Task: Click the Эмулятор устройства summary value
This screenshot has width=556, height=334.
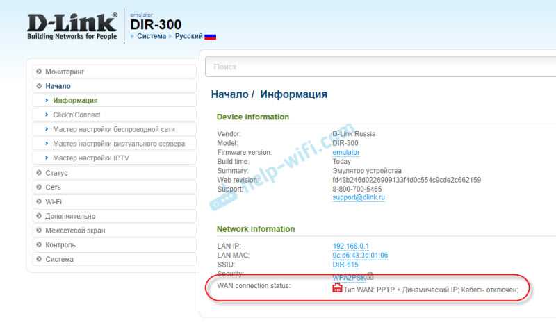Action: coord(367,171)
